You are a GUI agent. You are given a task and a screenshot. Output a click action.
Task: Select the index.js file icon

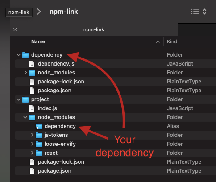pyautogui.click(x=32, y=108)
